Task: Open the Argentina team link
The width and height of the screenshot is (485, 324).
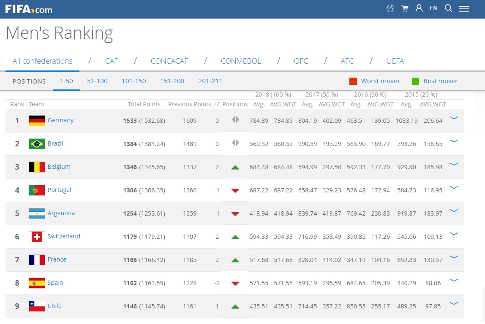Action: click(x=61, y=213)
